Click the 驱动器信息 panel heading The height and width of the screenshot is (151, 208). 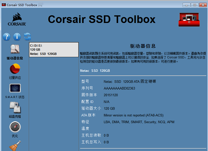coord(143,46)
